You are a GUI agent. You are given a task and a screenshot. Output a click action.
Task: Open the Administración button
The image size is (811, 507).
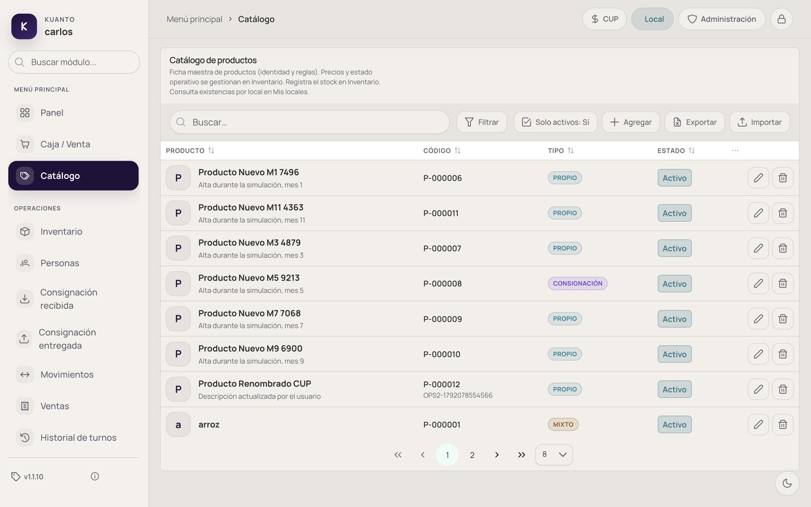(722, 19)
